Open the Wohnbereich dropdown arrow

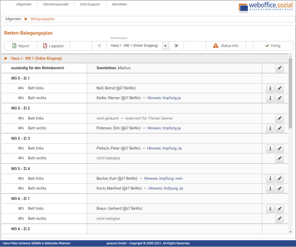[x=165, y=46]
